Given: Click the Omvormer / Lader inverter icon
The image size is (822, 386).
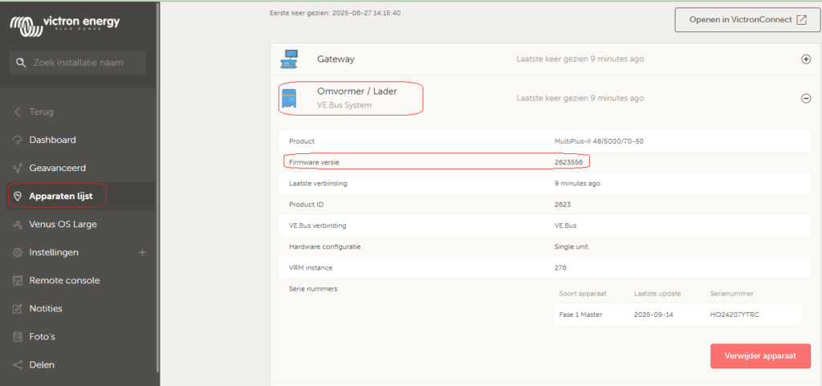Looking at the screenshot, I should point(289,98).
